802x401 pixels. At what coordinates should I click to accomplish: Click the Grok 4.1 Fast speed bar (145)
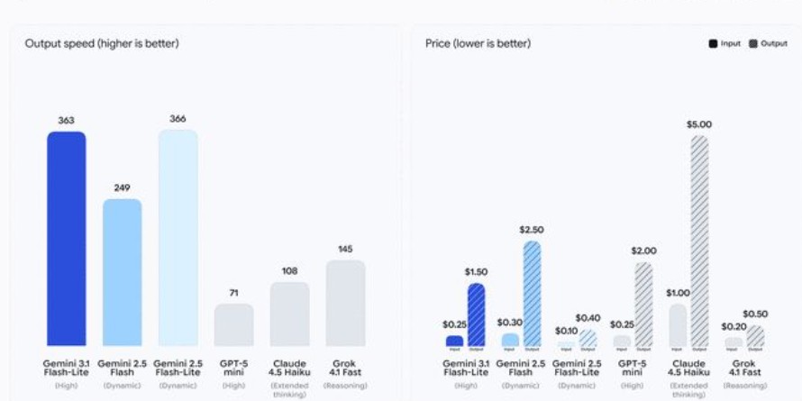coord(345,303)
